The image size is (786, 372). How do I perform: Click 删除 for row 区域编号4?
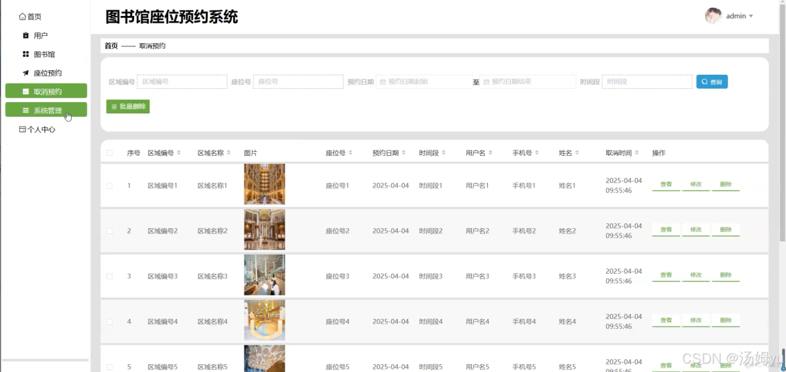tap(726, 320)
